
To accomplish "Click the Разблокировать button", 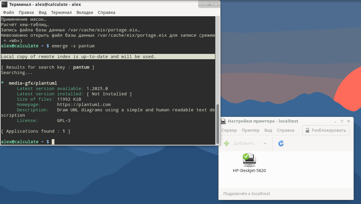I will 326,130.
